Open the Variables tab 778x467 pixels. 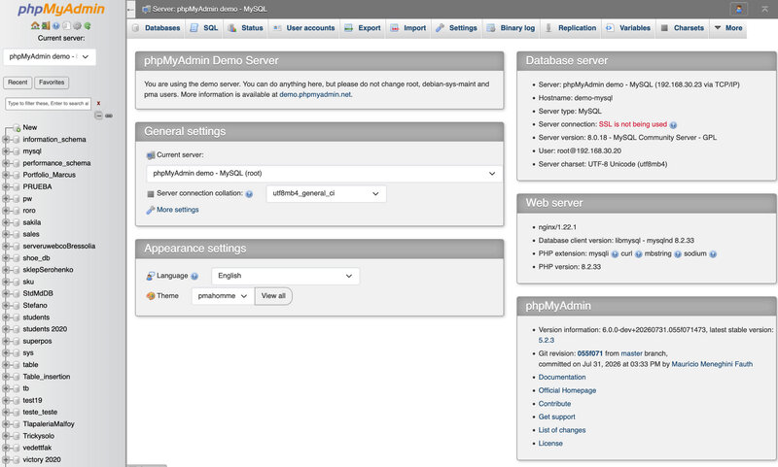(x=628, y=28)
